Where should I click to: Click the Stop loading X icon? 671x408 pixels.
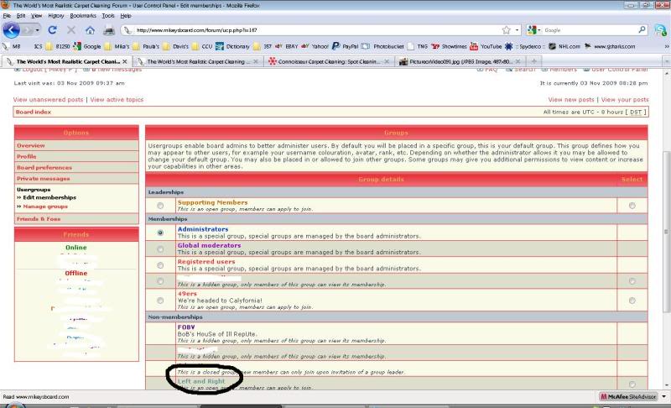coord(70,30)
